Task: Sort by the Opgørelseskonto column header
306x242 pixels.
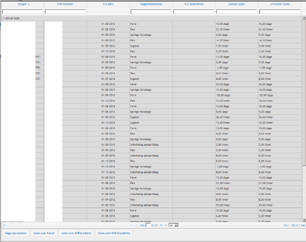Action: click(x=150, y=4)
